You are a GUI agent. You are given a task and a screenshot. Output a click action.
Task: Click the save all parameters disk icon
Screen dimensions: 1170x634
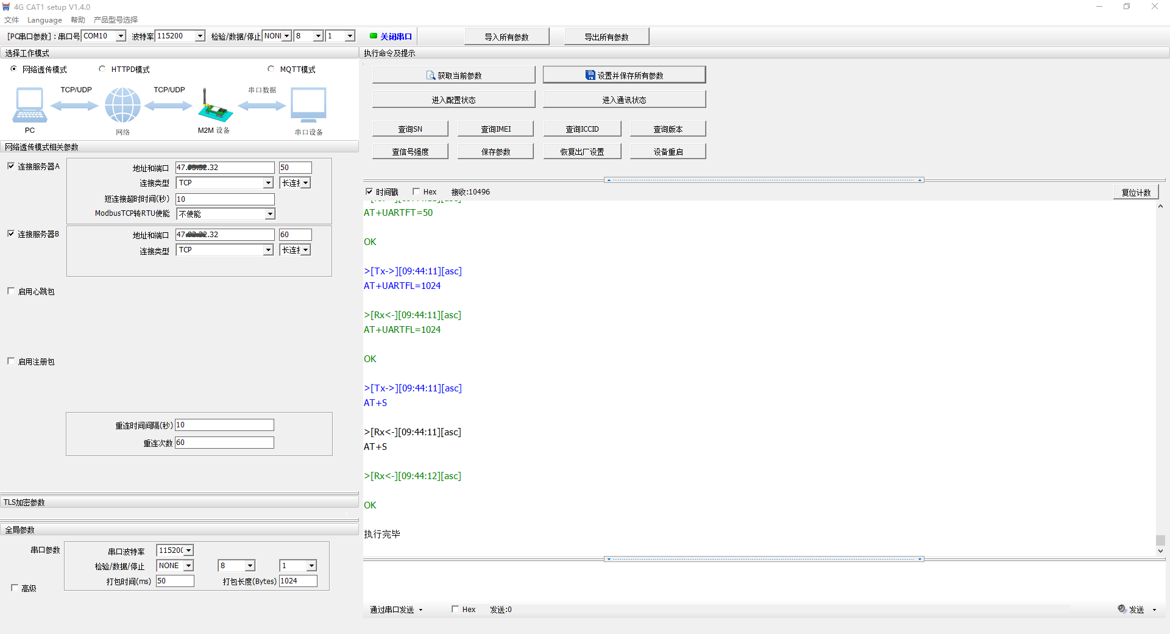(590, 75)
